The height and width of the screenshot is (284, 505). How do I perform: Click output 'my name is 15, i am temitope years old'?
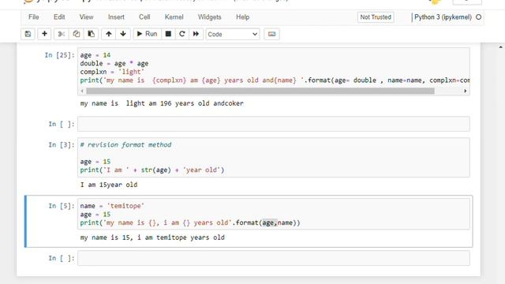(x=152, y=237)
